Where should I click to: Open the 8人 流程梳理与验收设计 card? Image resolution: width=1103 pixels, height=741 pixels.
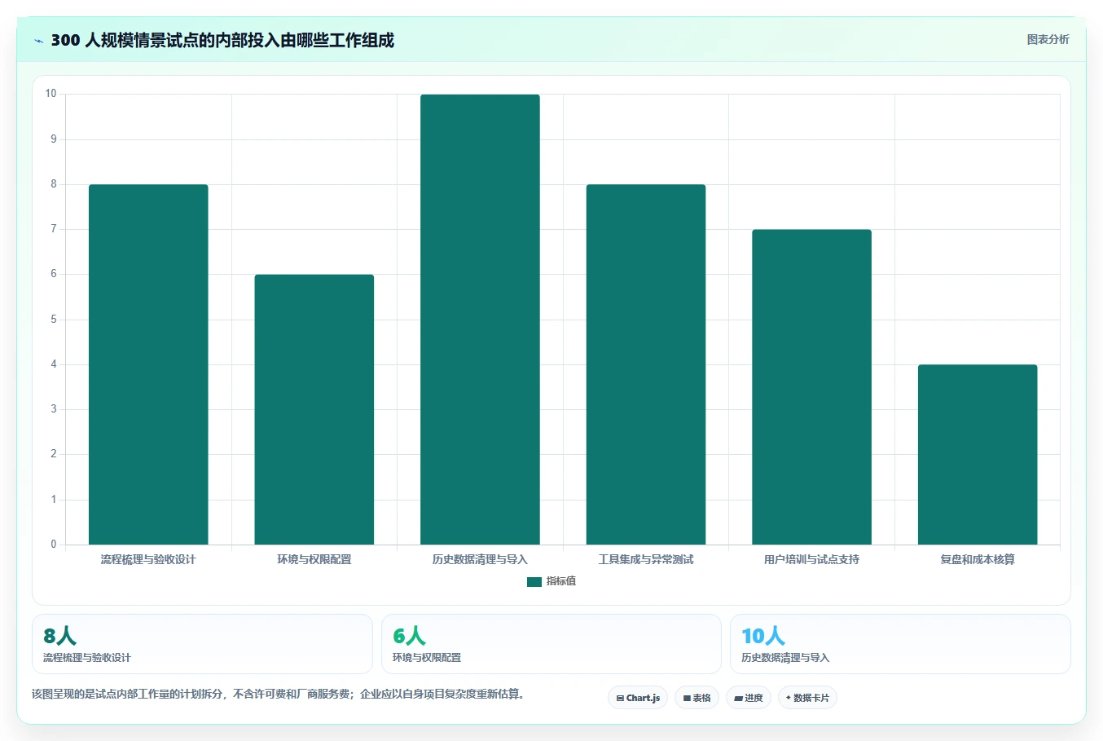pyautogui.click(x=202, y=644)
